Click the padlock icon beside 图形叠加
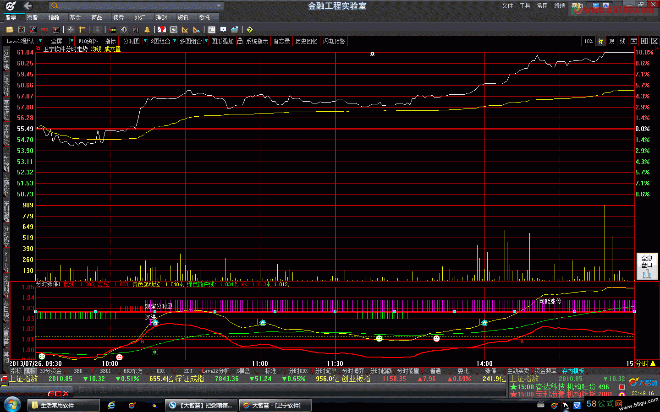The width and height of the screenshot is (660, 412). click(x=240, y=41)
